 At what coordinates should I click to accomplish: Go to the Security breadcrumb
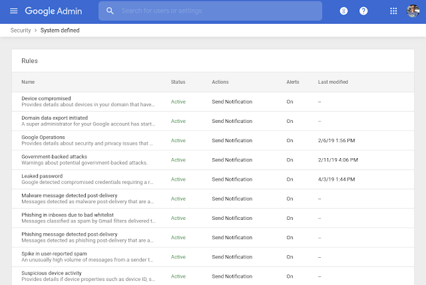tap(21, 30)
